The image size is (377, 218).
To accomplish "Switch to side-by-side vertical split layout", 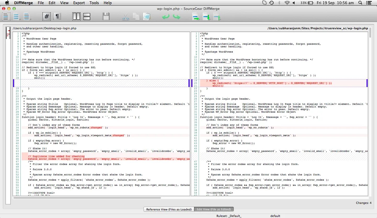I will tap(76, 16).
